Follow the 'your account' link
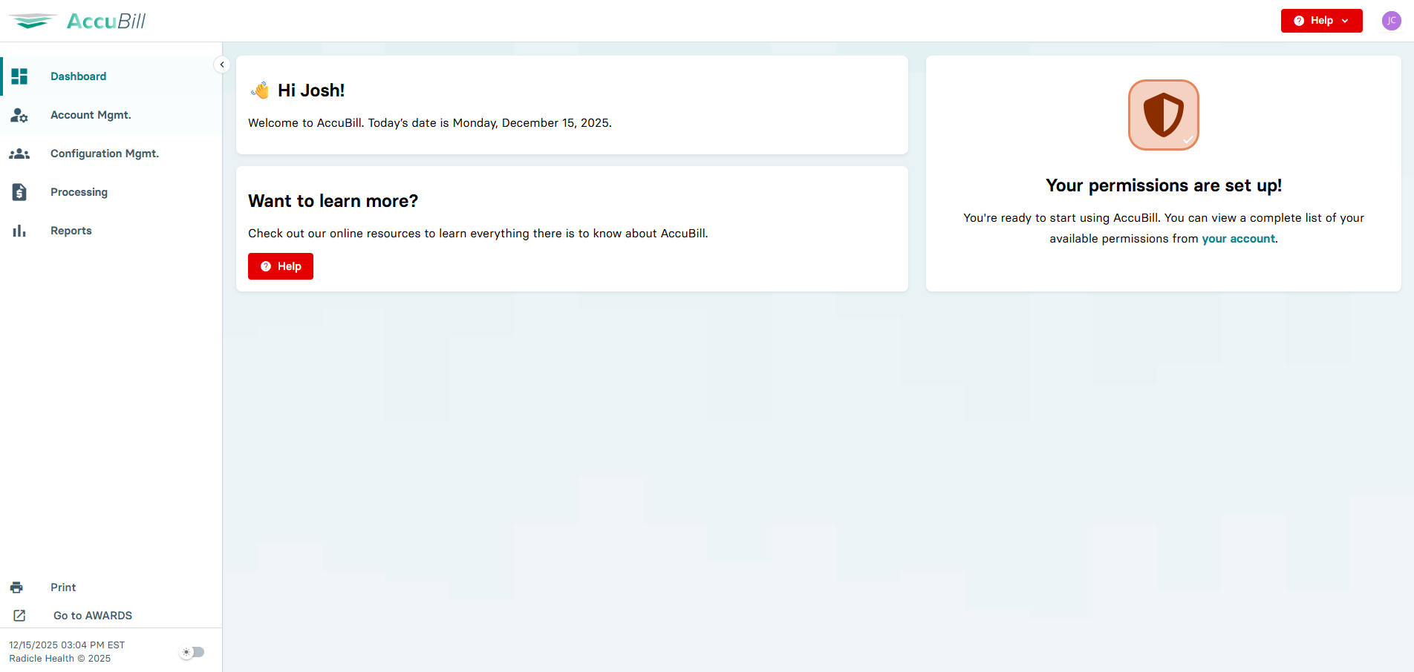Image resolution: width=1414 pixels, height=672 pixels. [x=1238, y=239]
